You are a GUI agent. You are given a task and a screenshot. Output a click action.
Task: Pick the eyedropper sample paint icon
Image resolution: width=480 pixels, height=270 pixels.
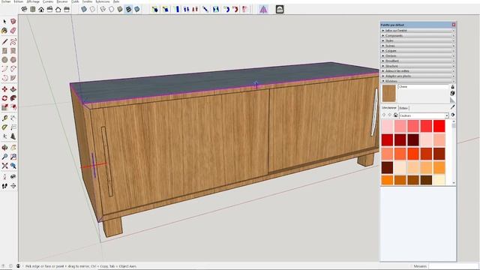(452, 106)
